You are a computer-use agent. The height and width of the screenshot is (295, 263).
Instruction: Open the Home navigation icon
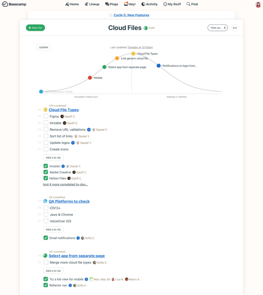coord(67,4)
